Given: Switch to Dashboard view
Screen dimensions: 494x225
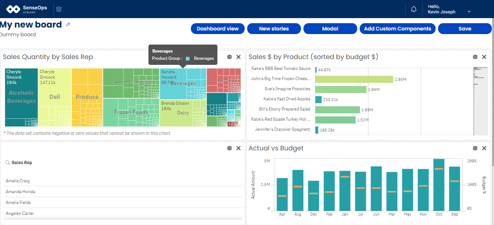Looking at the screenshot, I should pyautogui.click(x=218, y=29).
